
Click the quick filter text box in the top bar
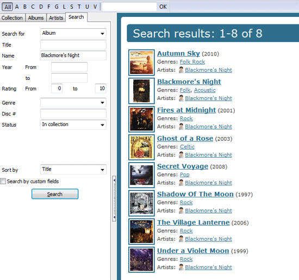(129, 7)
